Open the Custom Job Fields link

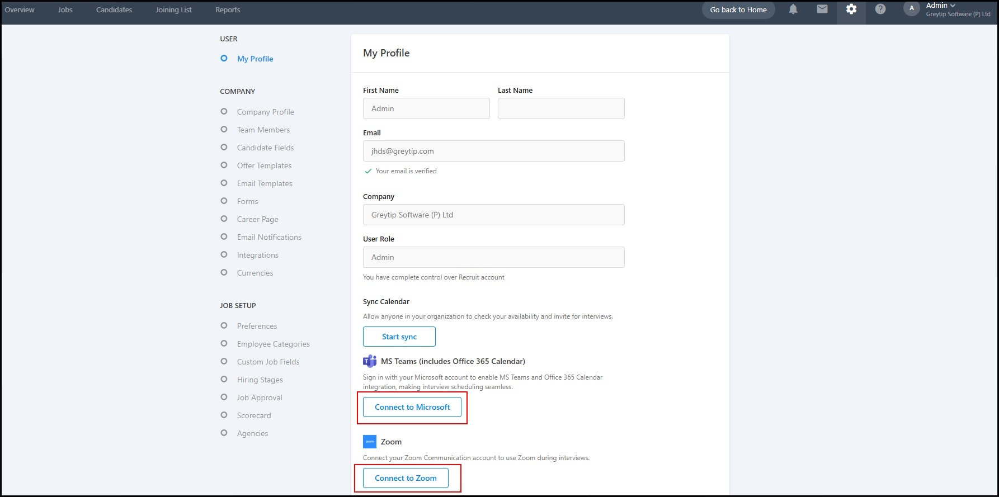pos(268,362)
